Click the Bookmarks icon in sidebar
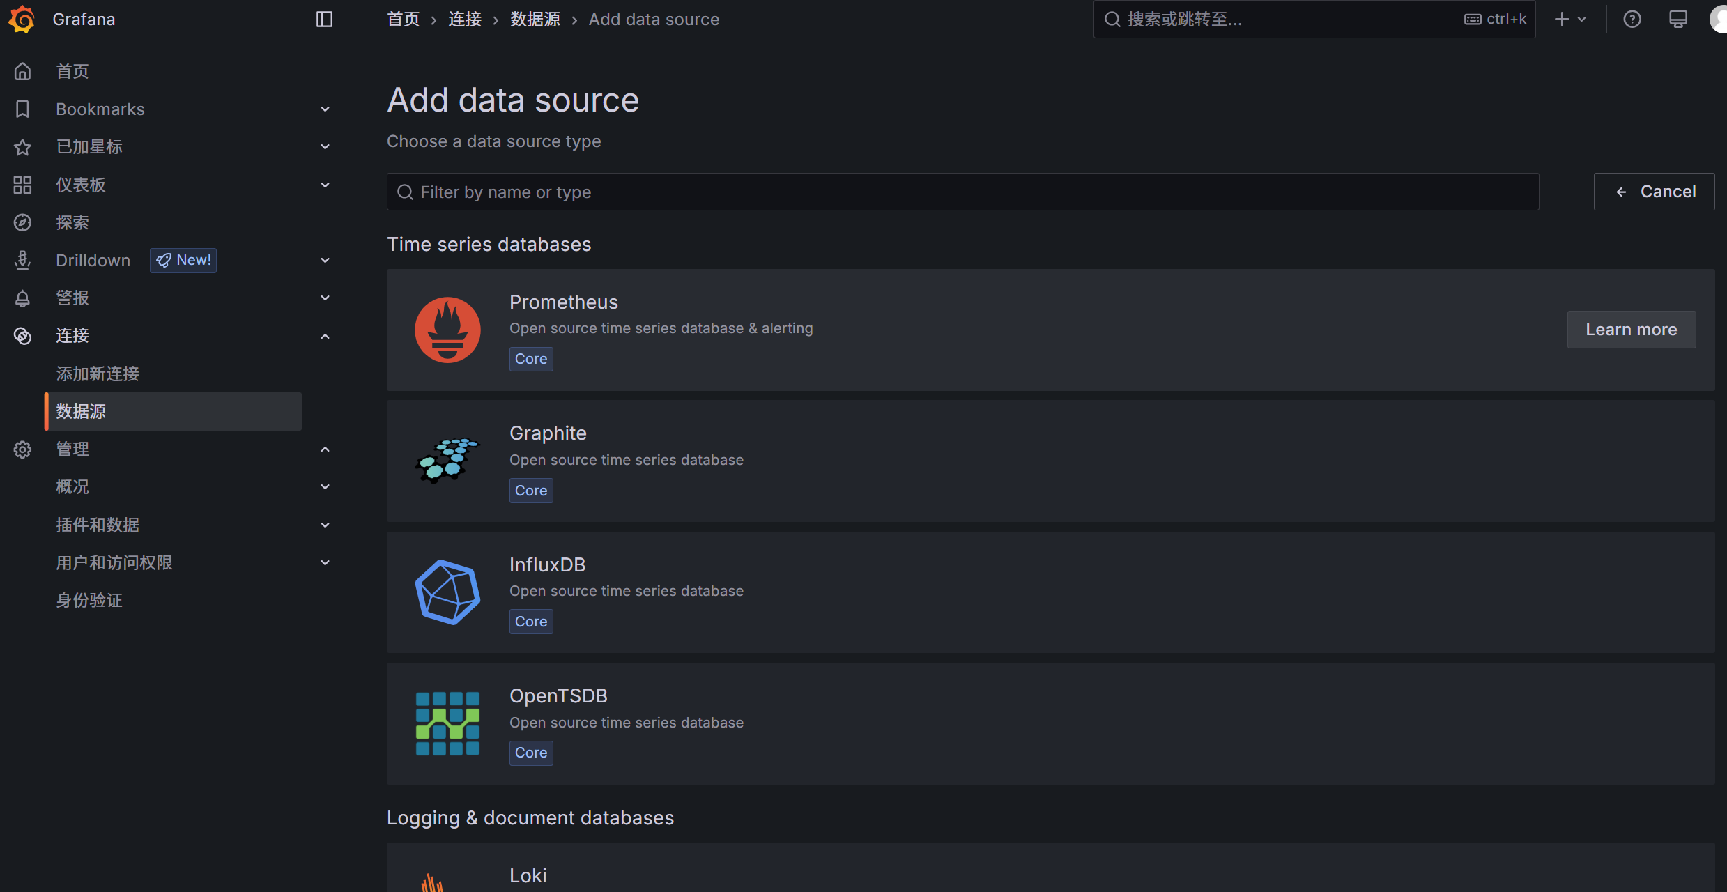Viewport: 1727px width, 892px height. (22, 109)
